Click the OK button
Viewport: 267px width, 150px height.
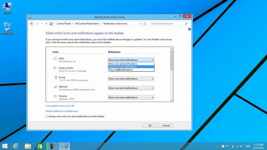tap(150, 125)
